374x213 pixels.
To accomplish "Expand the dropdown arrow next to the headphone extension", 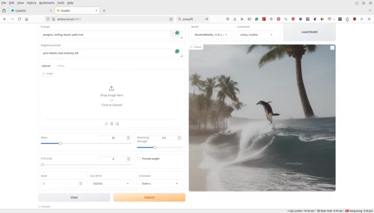I will click(334, 19).
